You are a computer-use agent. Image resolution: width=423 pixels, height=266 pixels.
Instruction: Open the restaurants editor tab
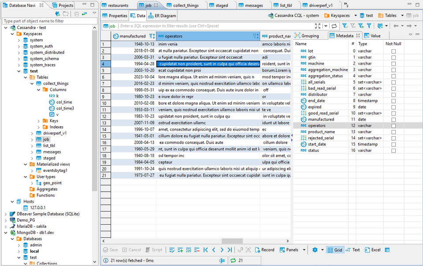click(115, 5)
